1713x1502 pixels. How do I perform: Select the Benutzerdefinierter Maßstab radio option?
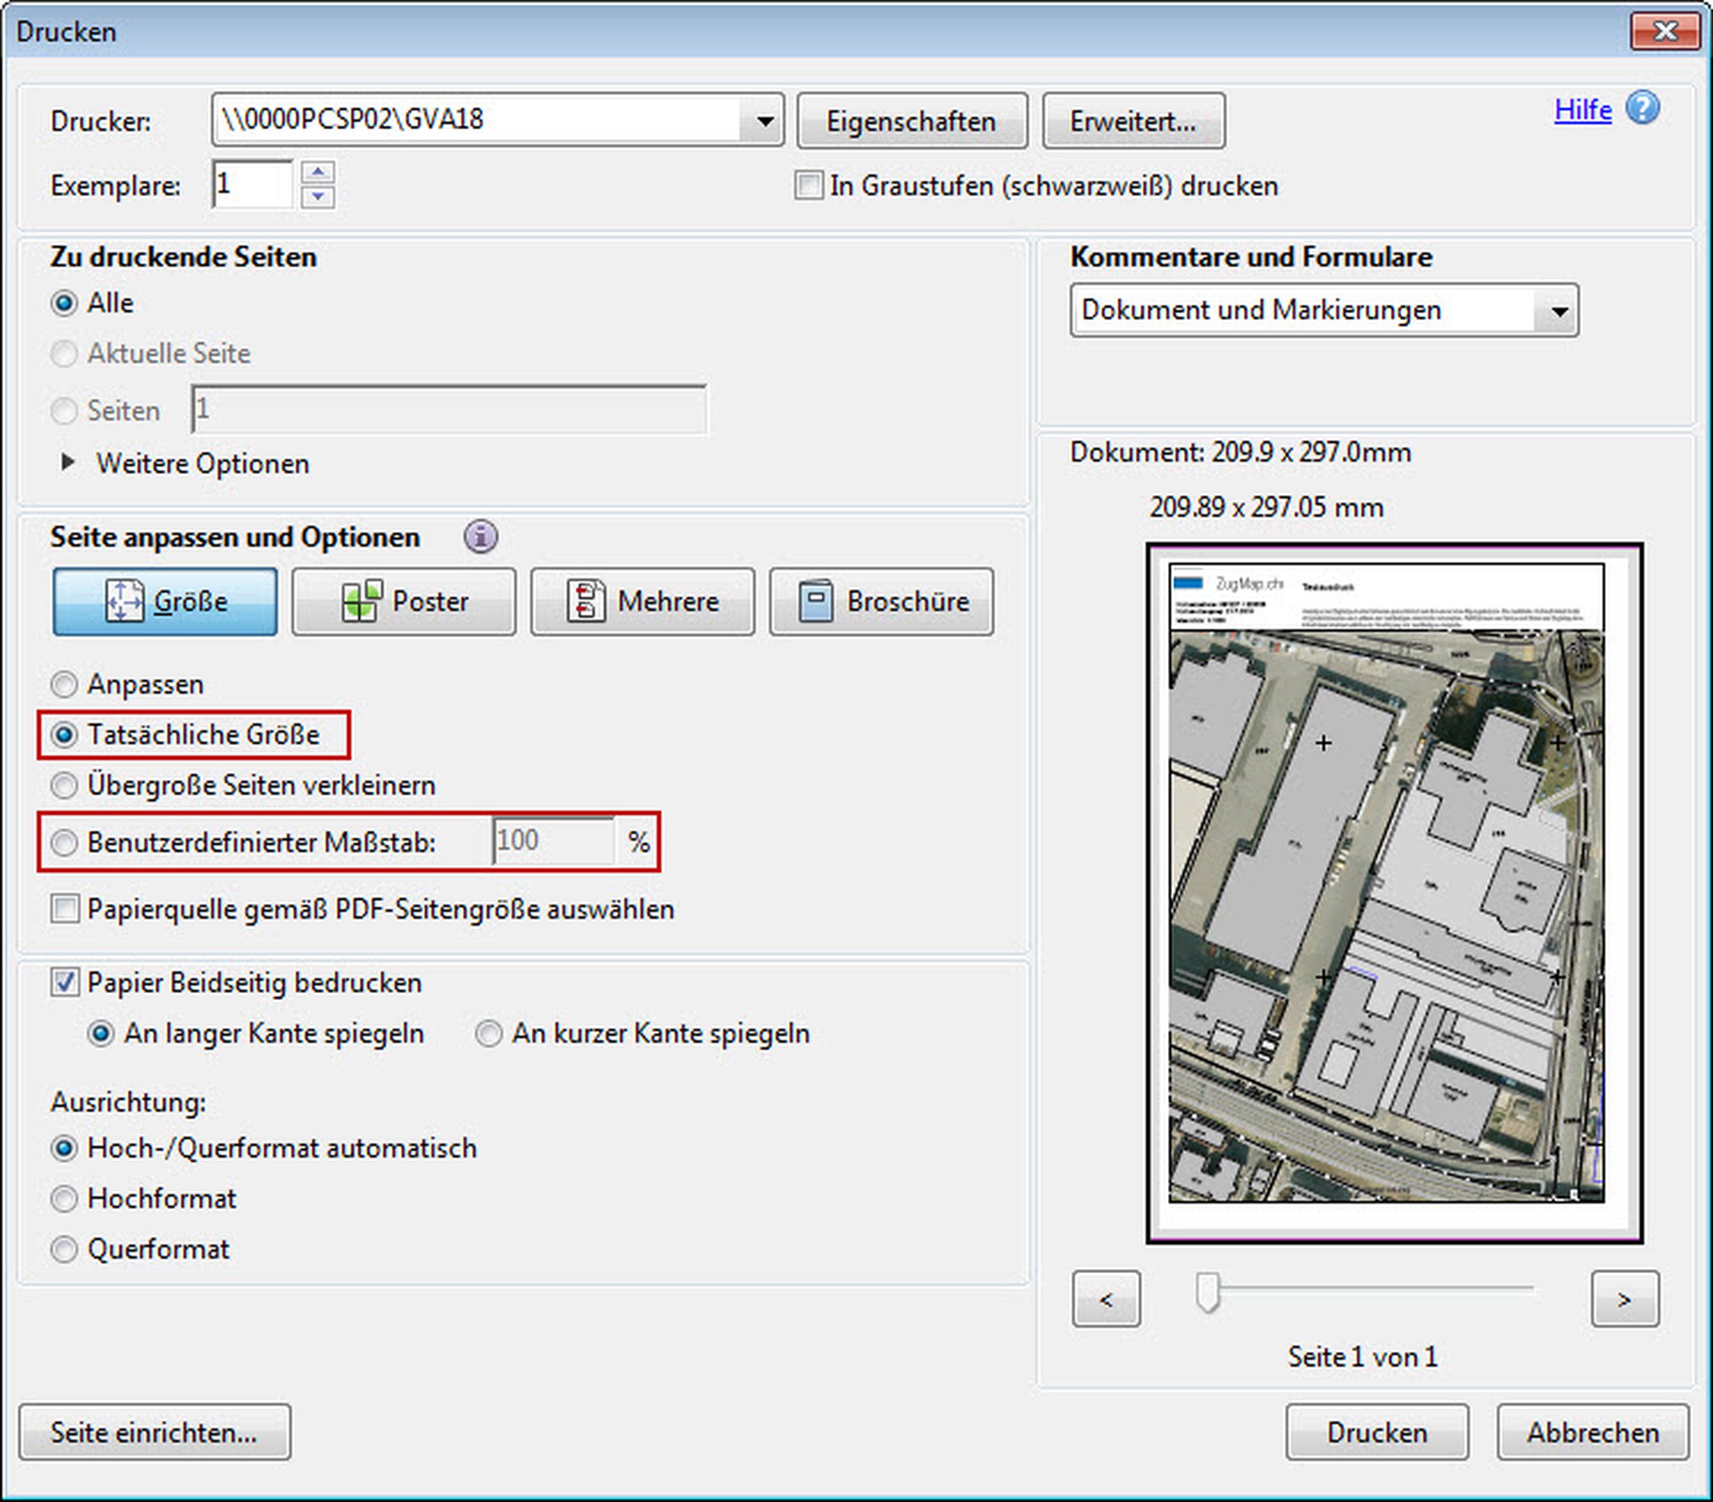[65, 842]
